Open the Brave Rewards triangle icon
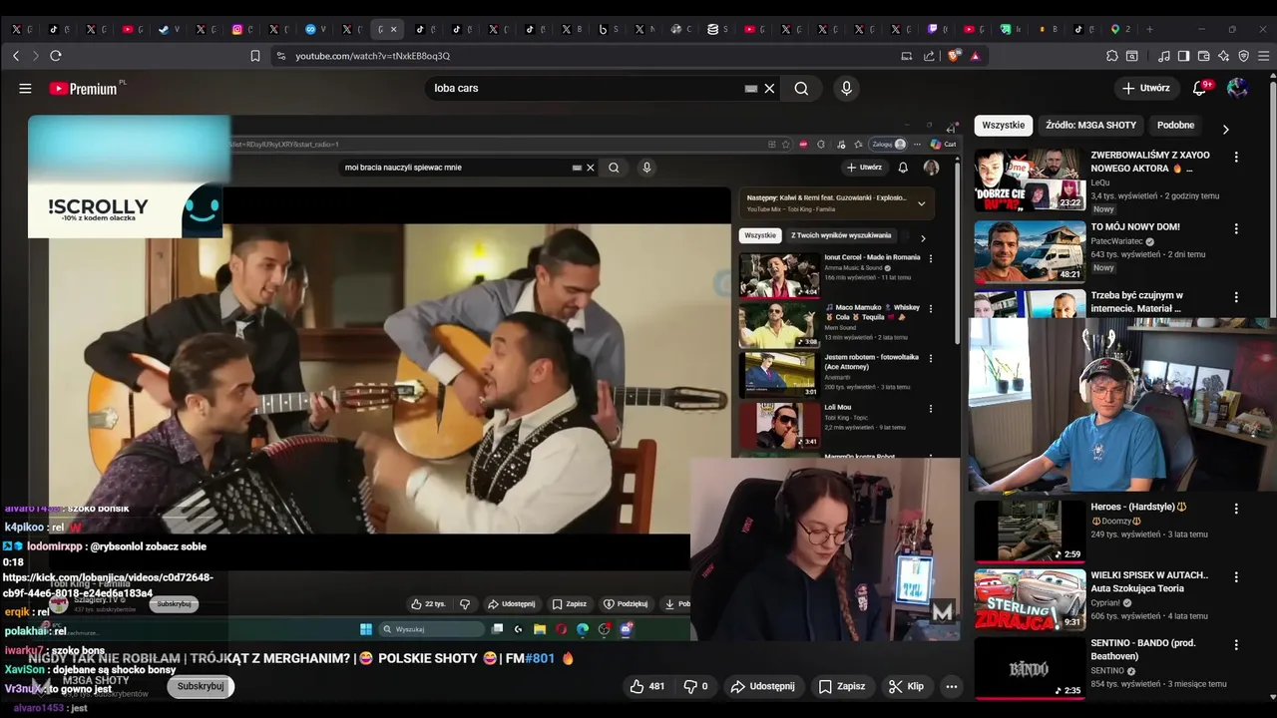 coord(976,56)
